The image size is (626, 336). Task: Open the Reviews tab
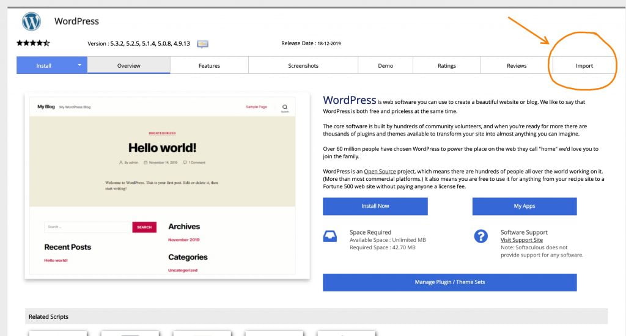coord(516,65)
